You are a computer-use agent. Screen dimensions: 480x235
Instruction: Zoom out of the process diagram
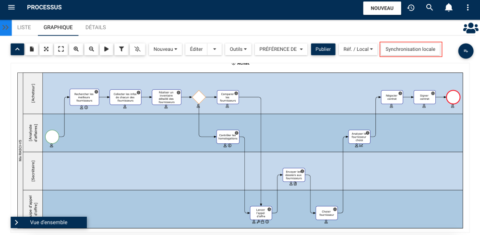coord(91,49)
